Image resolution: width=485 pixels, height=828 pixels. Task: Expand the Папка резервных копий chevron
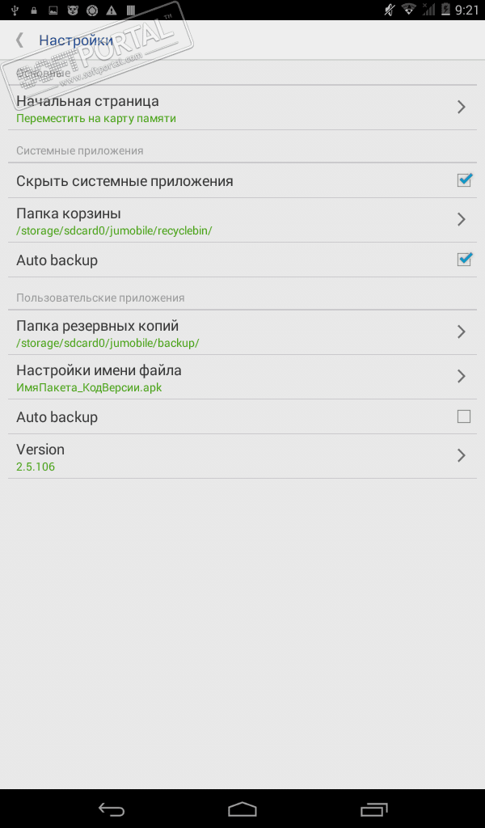tap(462, 332)
